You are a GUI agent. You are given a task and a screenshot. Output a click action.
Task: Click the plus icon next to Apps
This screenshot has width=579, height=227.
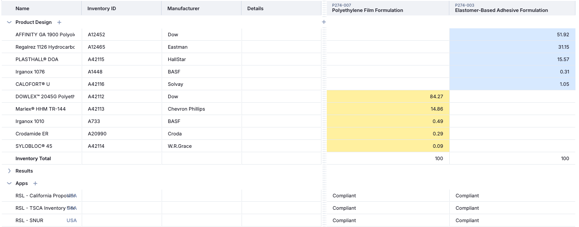36,183
